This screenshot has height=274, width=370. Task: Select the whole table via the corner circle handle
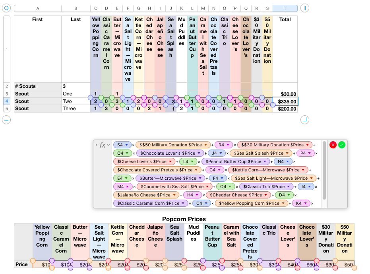(x=6, y=8)
